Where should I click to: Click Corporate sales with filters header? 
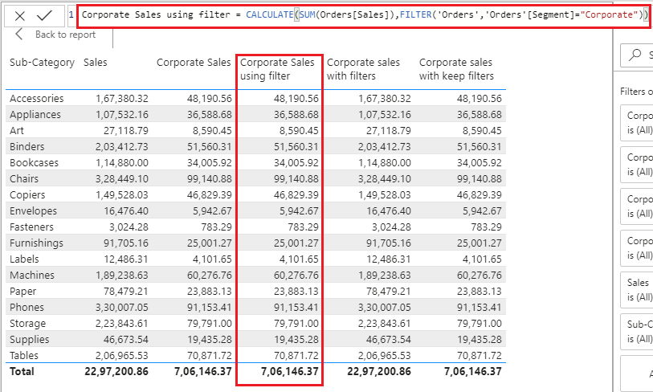[x=364, y=69]
